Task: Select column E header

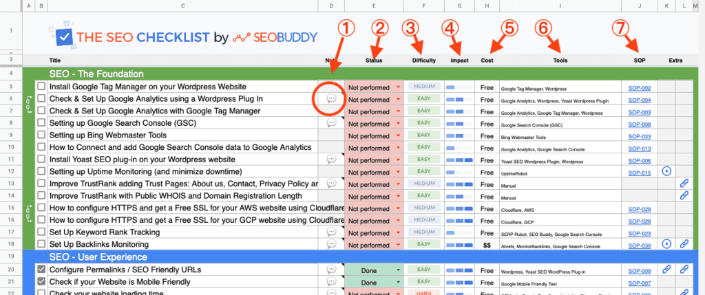Action: pyautogui.click(x=374, y=6)
